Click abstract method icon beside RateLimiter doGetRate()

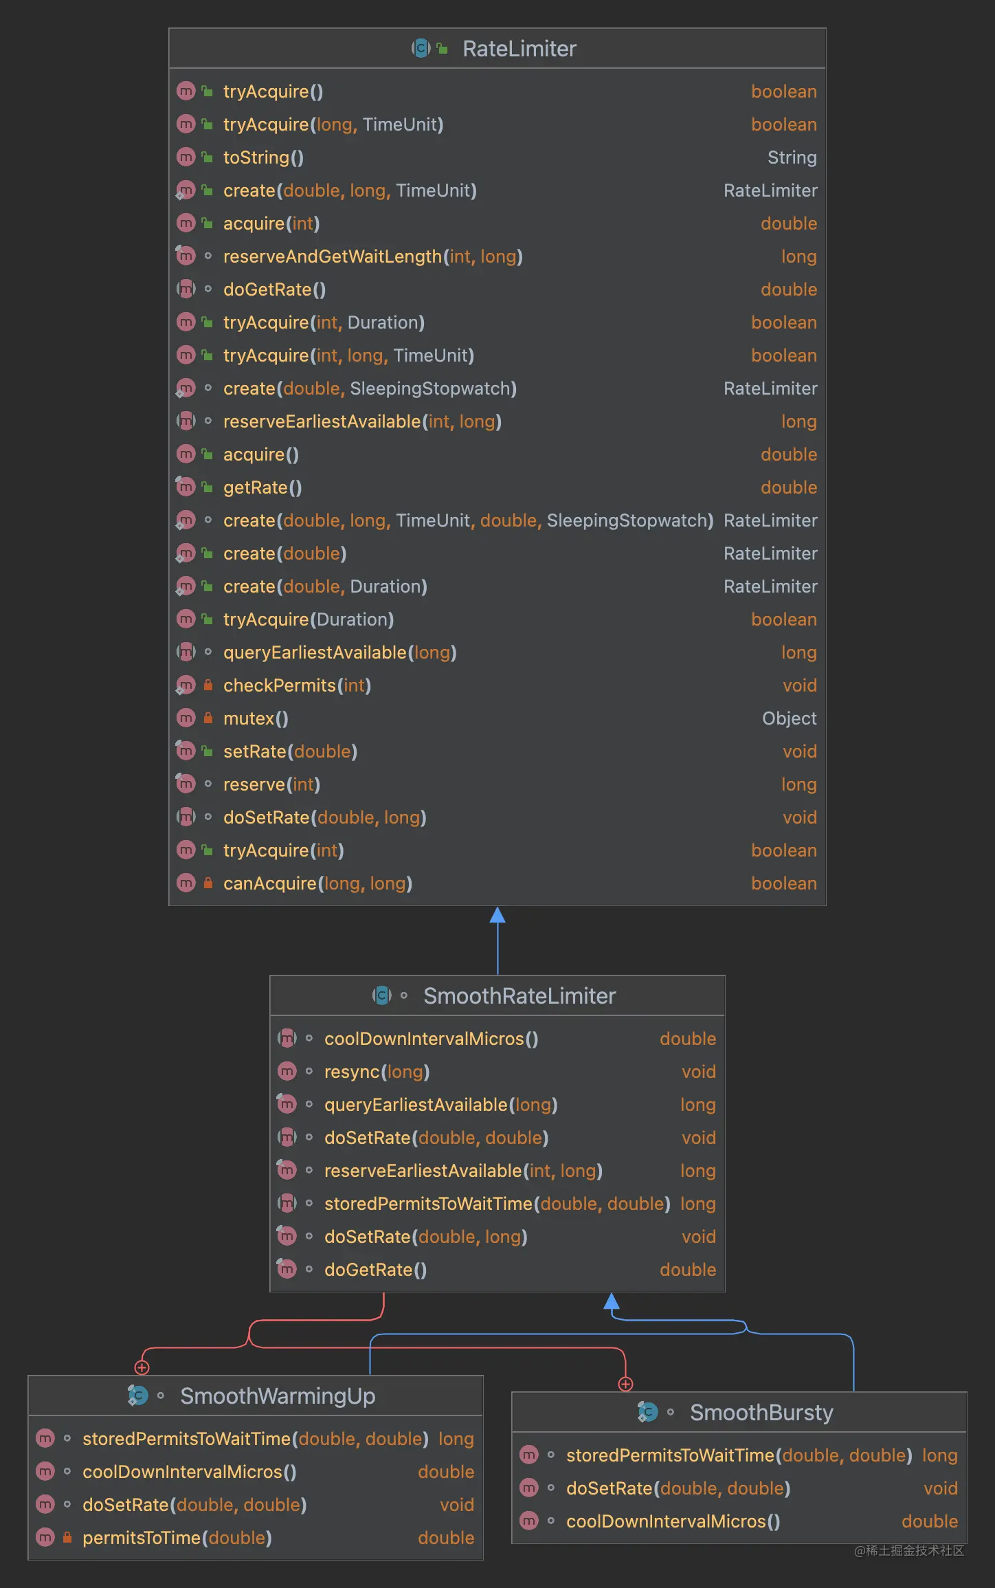186,289
